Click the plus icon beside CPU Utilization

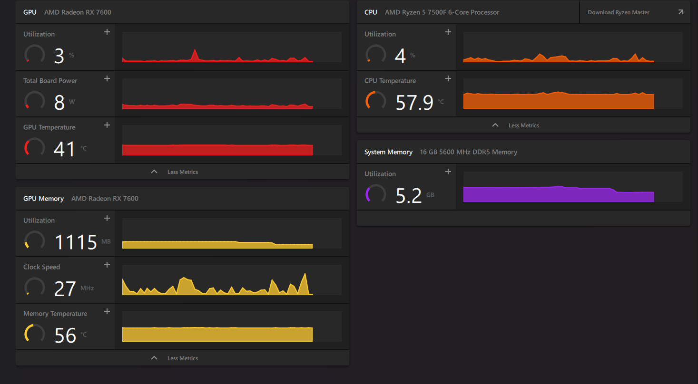pos(448,32)
